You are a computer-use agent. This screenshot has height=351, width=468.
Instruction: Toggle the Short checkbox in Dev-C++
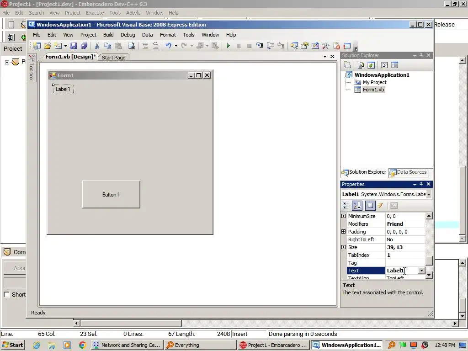click(6, 295)
